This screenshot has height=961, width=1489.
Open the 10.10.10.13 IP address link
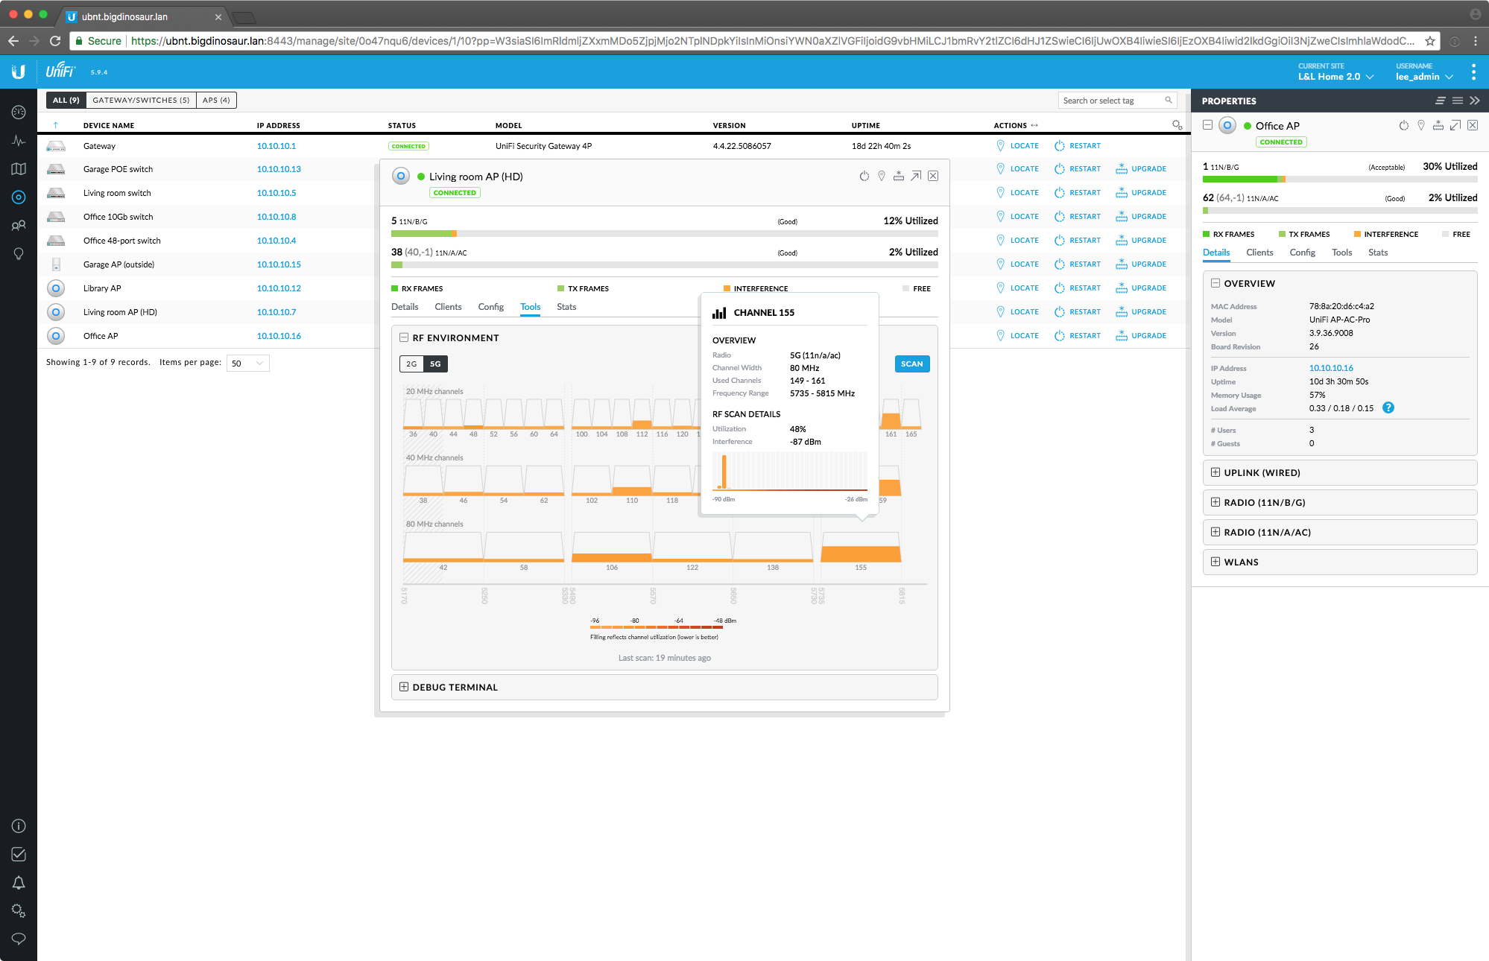(279, 169)
